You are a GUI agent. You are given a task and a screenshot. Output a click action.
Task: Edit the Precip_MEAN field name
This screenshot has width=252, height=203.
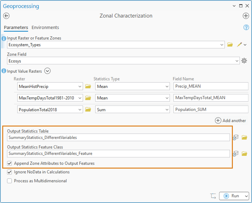[x=211, y=86]
